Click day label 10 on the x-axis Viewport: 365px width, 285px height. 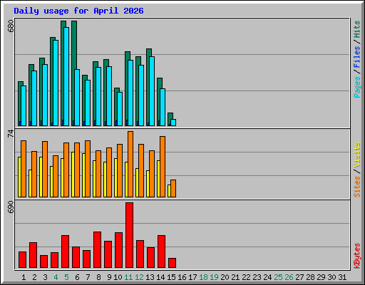(x=118, y=277)
